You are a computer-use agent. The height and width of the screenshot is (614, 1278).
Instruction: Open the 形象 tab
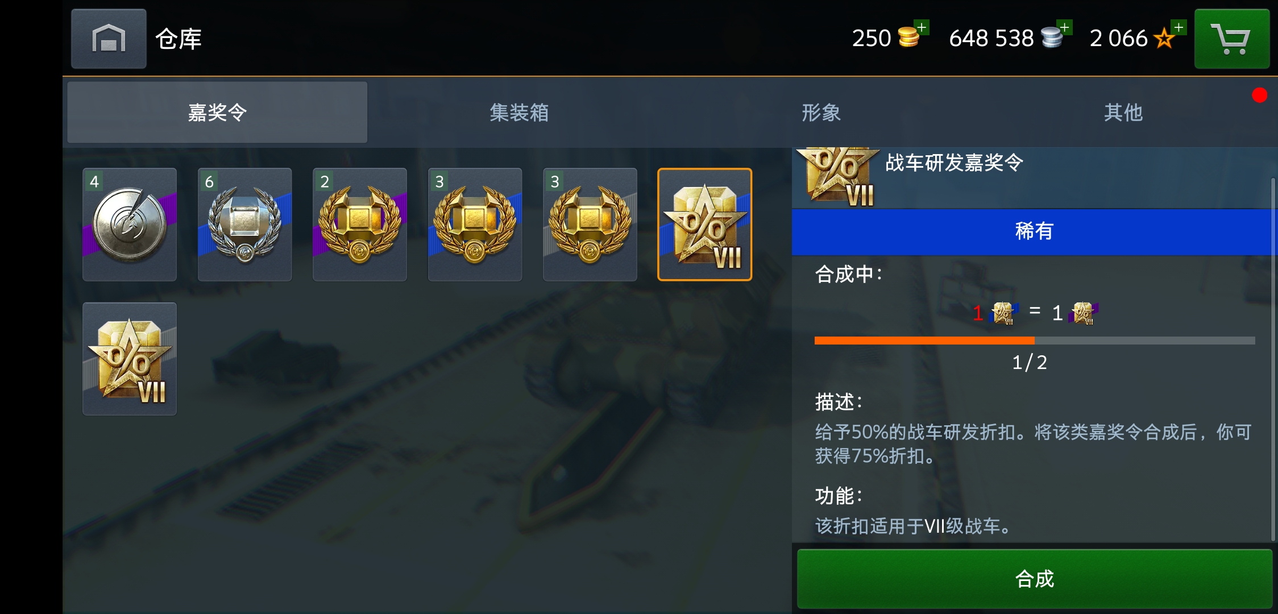click(821, 112)
